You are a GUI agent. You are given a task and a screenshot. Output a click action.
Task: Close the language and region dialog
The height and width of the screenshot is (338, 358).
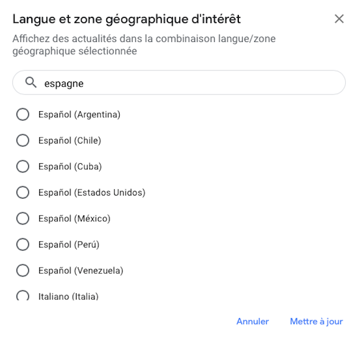click(x=339, y=19)
